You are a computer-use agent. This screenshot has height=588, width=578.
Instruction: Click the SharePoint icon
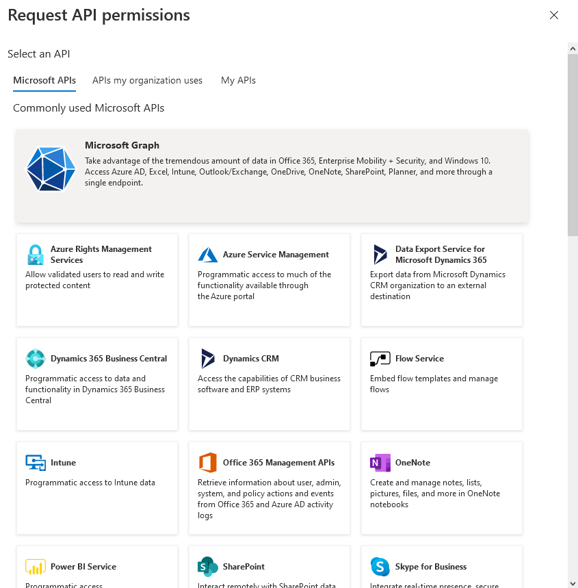[x=208, y=567]
